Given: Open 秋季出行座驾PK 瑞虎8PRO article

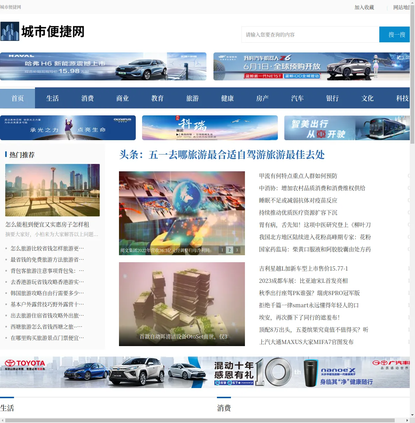Looking at the screenshot, I should coord(309,293).
